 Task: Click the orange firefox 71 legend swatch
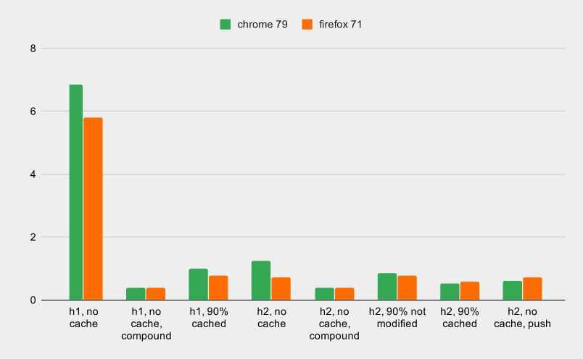pos(307,25)
